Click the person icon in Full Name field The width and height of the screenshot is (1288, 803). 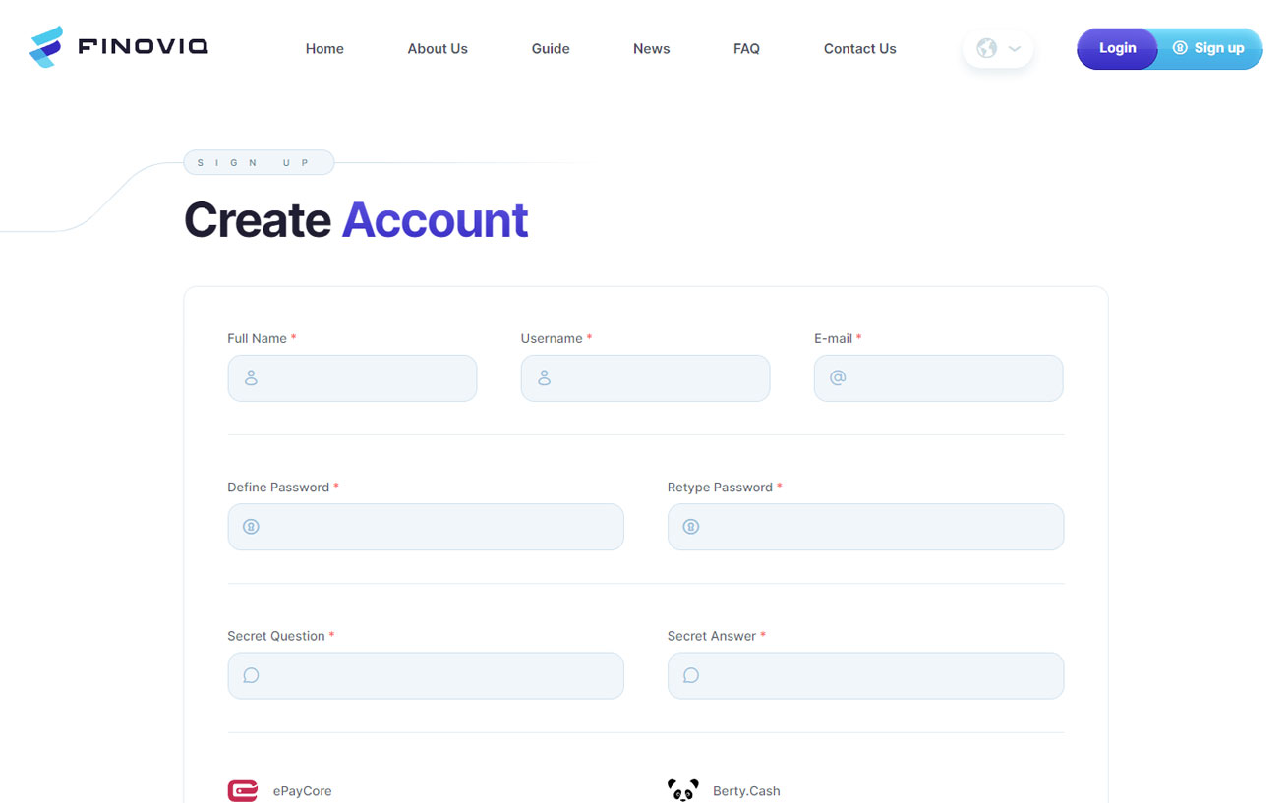pos(251,378)
